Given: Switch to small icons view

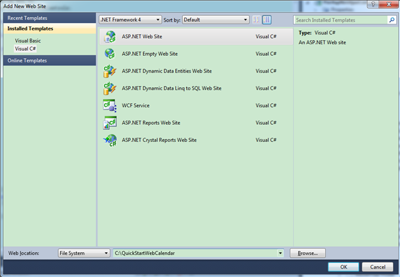Looking at the screenshot, I should click(256, 19).
